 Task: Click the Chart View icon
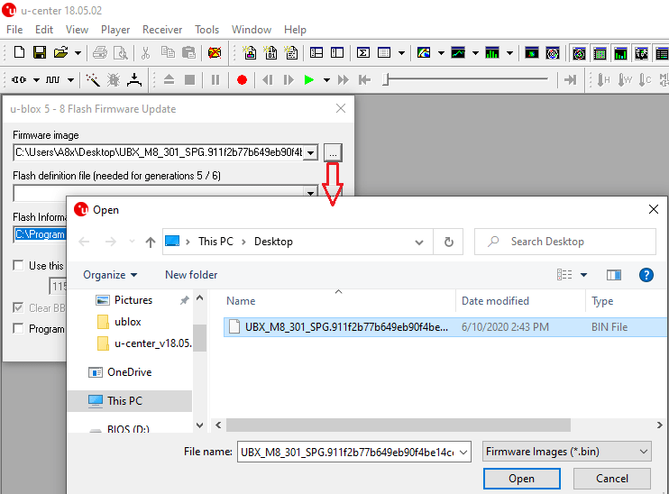tap(458, 53)
